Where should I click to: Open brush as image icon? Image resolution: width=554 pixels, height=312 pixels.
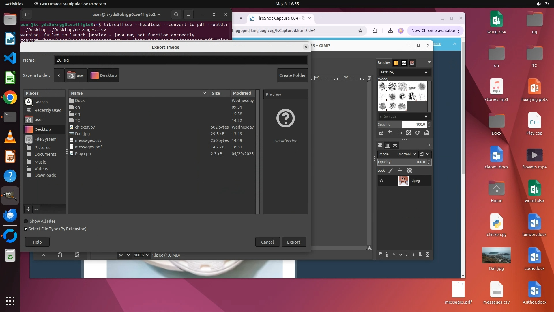pos(427,133)
